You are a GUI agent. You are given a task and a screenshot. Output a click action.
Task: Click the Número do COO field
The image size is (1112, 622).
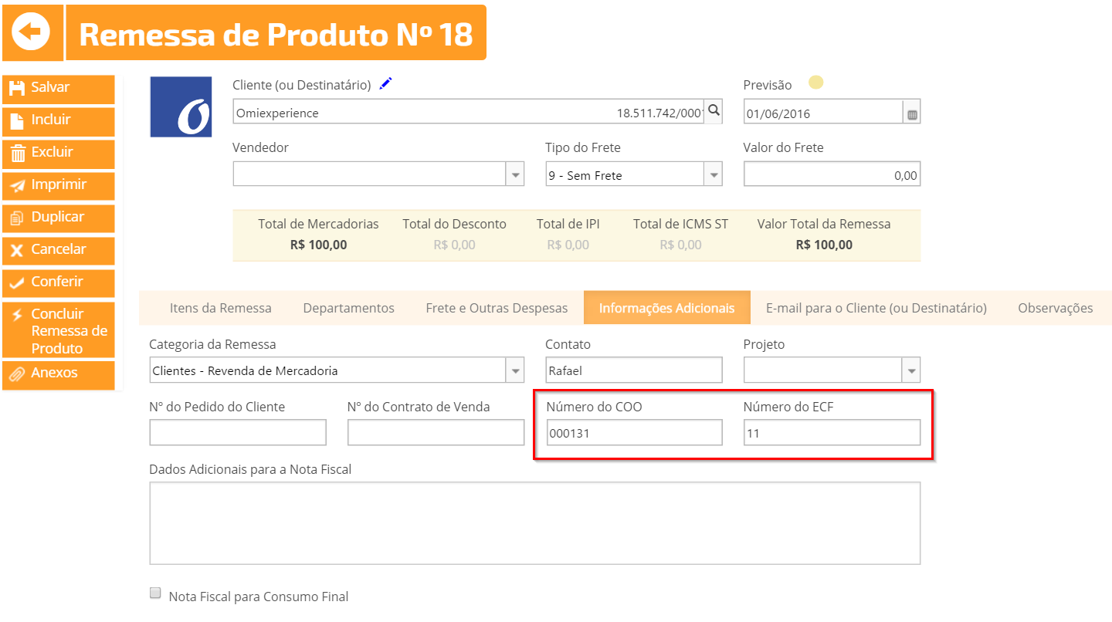(634, 432)
